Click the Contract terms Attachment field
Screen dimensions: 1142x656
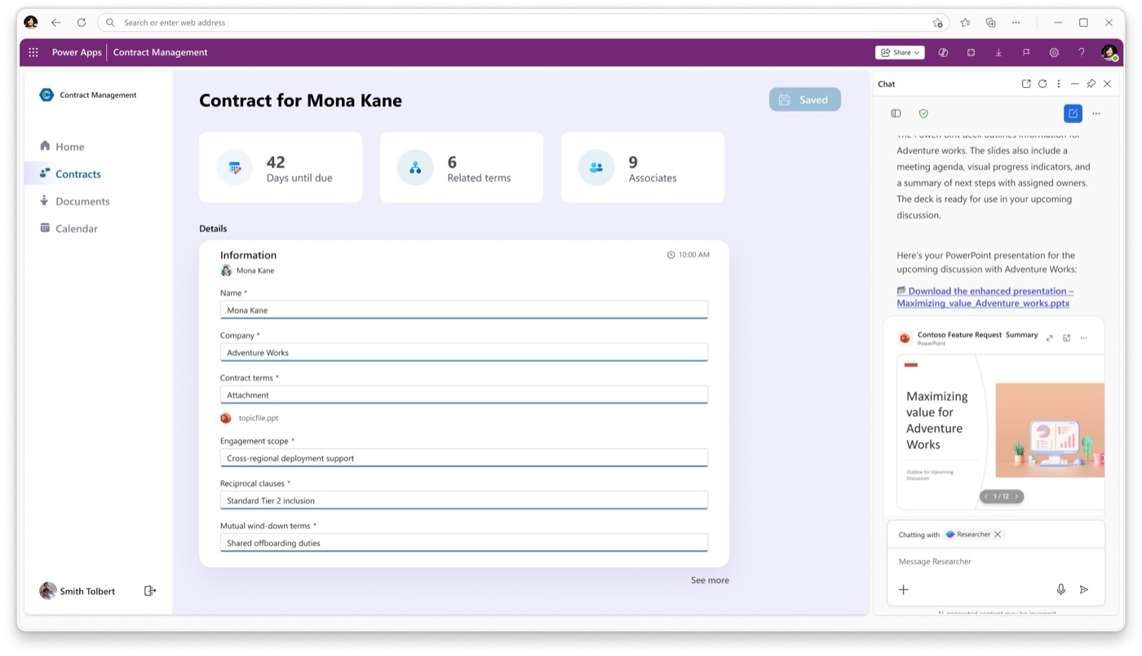click(x=464, y=394)
